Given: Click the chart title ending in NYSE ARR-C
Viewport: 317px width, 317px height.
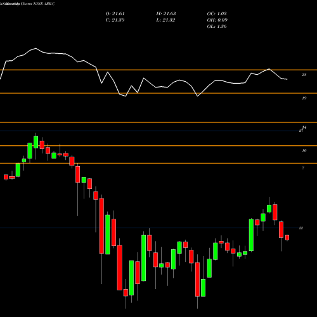Looking at the screenshot, I should click(27, 4).
